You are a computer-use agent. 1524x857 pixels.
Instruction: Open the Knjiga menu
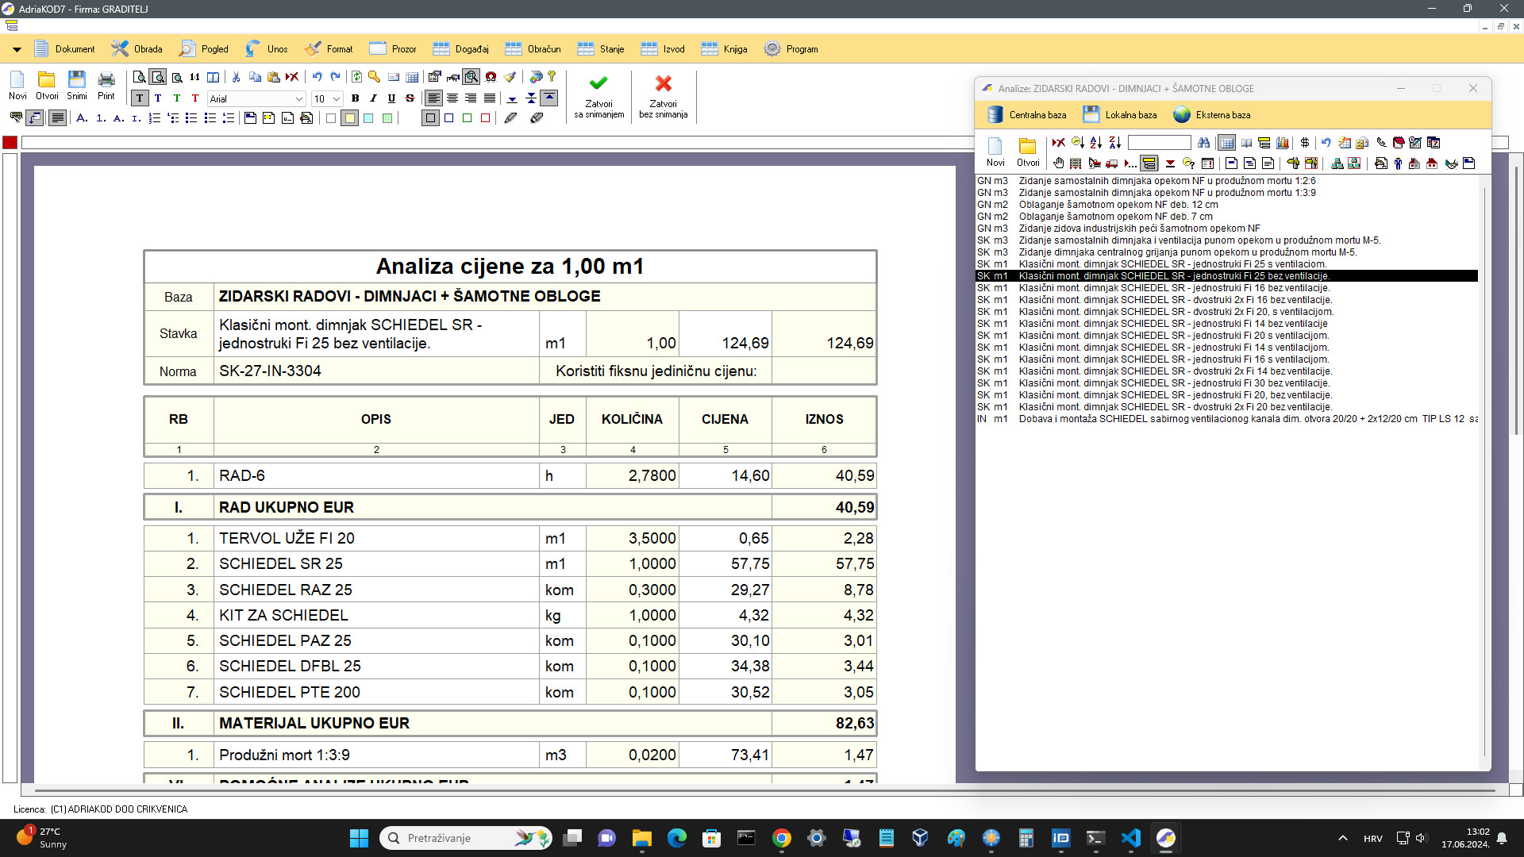coord(724,49)
